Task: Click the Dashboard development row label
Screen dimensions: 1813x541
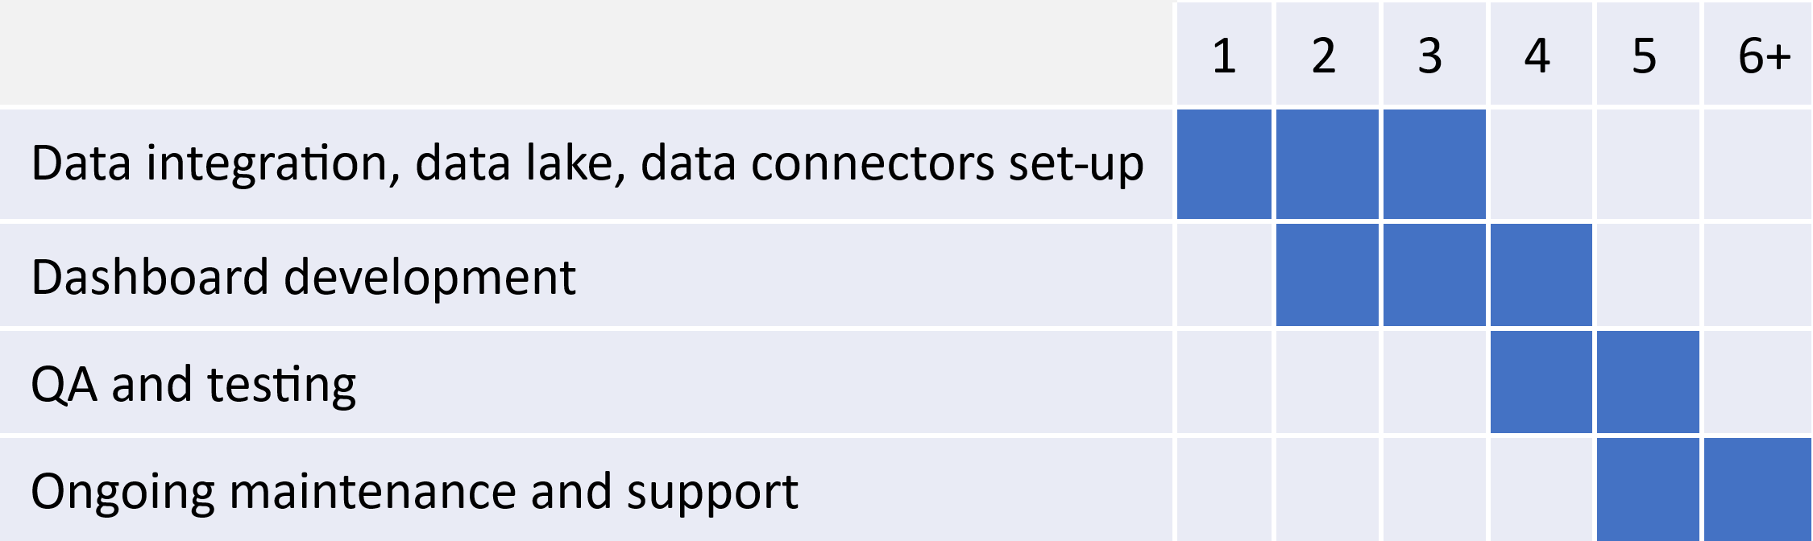Action: (x=303, y=277)
